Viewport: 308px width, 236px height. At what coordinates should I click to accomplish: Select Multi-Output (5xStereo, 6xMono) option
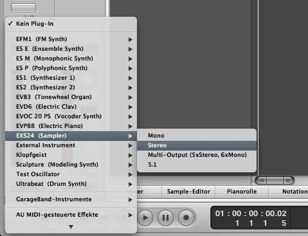point(197,155)
